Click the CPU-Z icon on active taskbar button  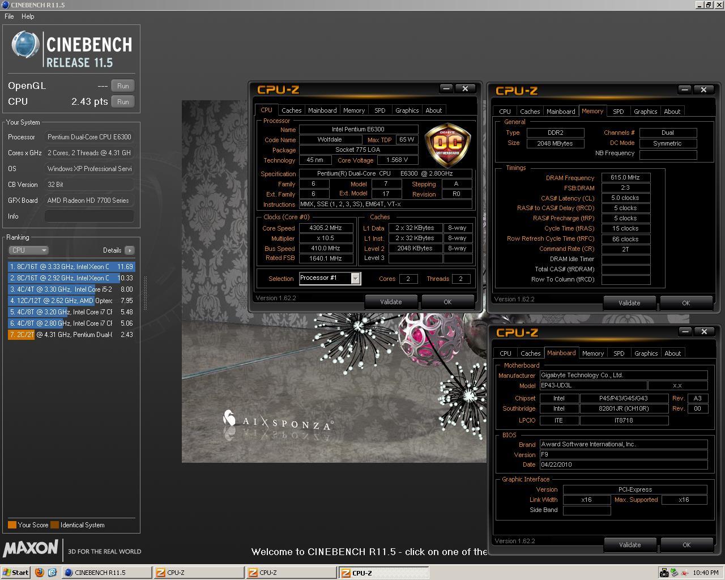345,573
